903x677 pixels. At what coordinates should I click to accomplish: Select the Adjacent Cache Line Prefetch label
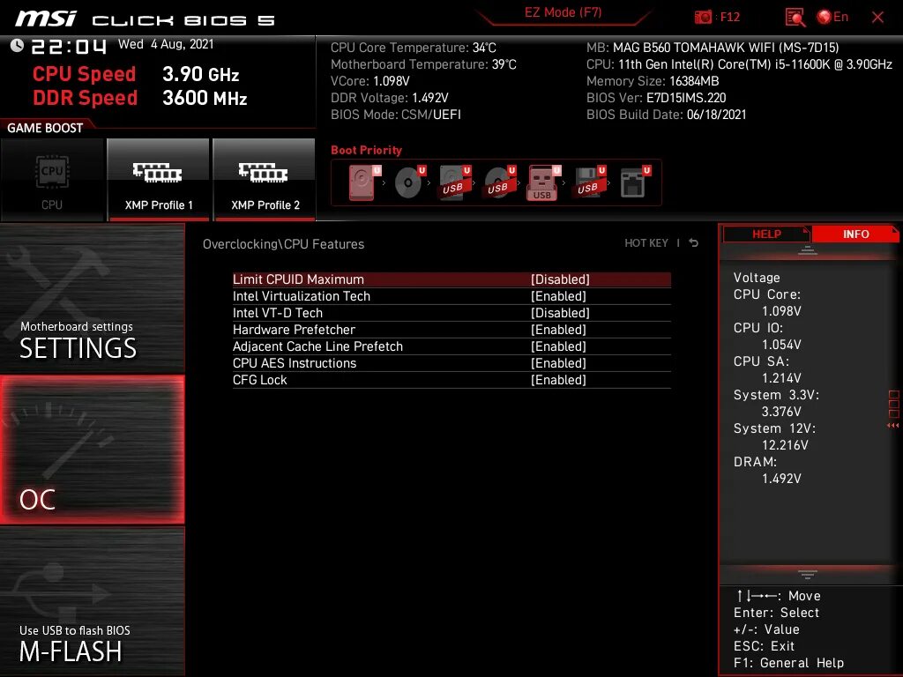click(317, 346)
